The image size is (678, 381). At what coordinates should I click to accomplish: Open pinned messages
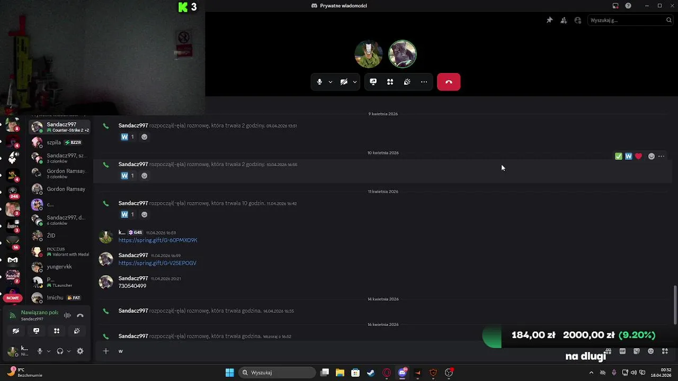click(x=549, y=20)
